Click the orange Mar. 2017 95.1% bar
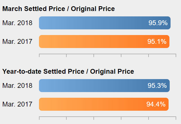This screenshot has width=181, height=124. pos(104,42)
